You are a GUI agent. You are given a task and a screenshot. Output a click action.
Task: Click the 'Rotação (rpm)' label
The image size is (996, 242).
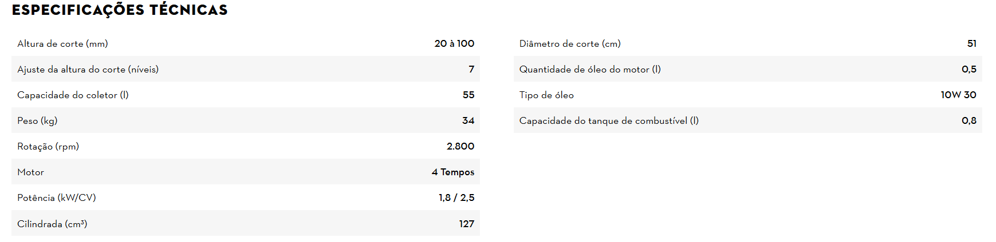[48, 147]
